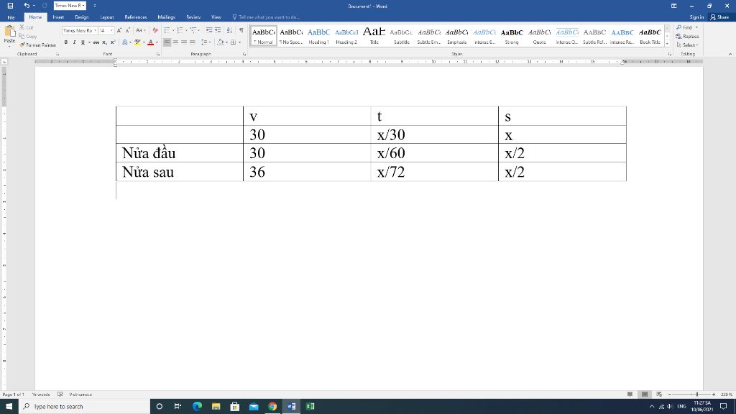Click the text highlight color button

click(x=137, y=42)
